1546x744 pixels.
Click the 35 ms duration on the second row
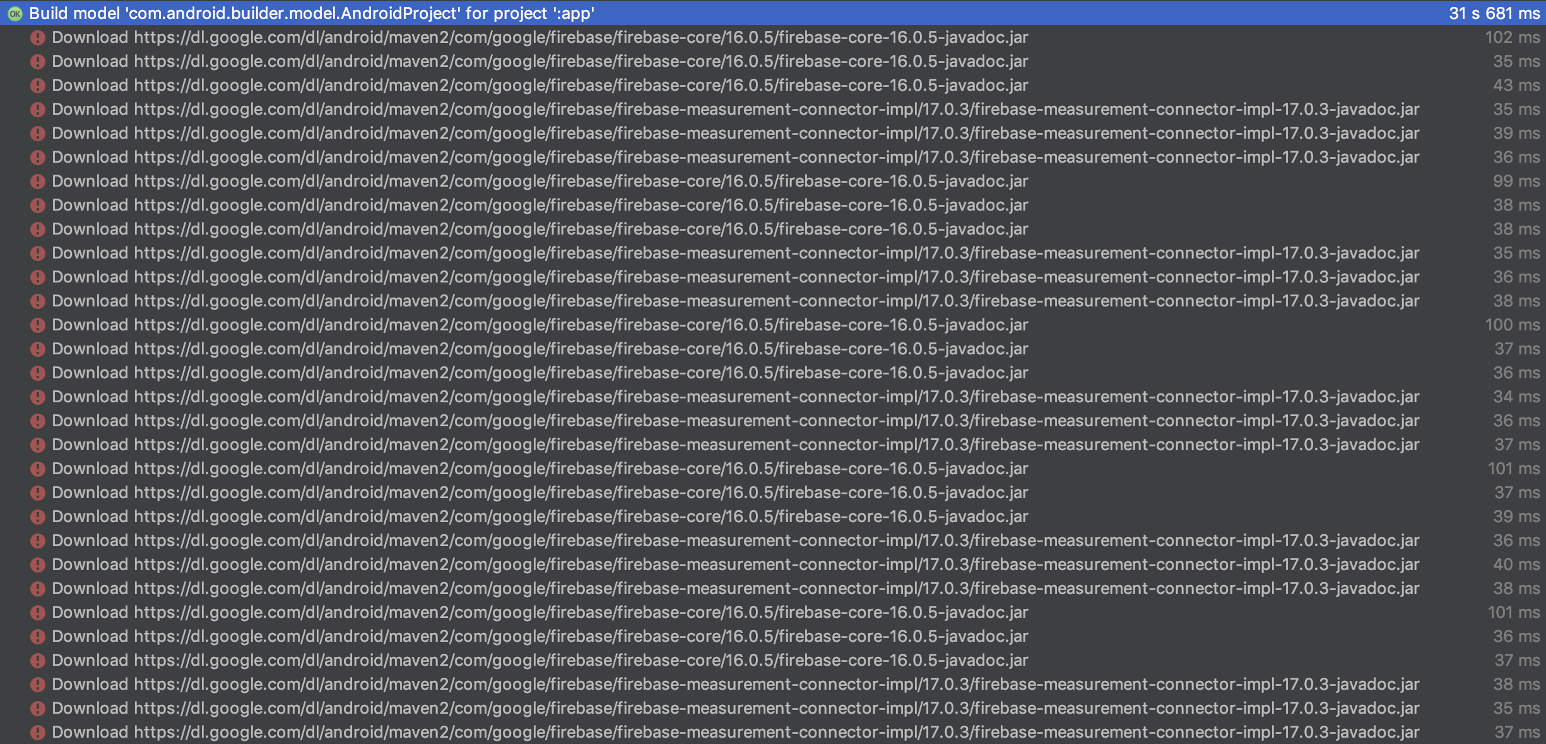1518,61
